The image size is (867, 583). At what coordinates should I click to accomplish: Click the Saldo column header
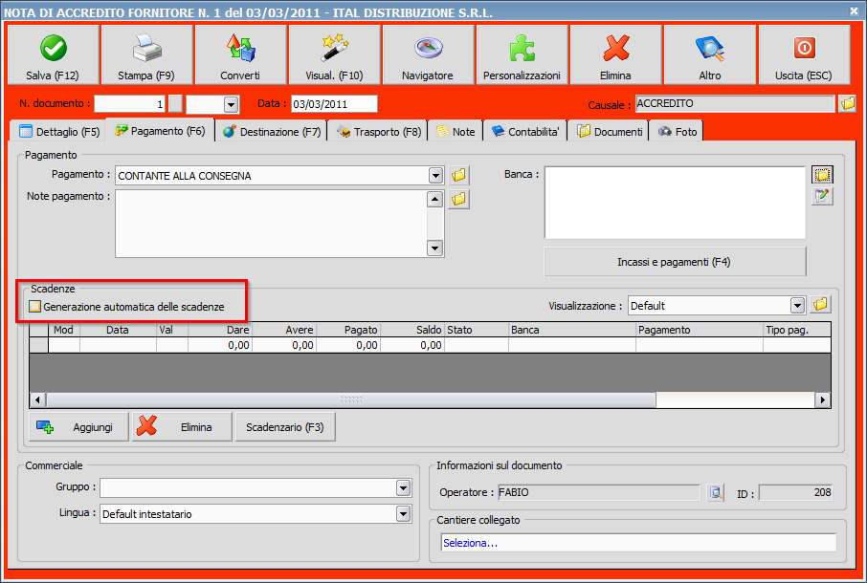click(412, 330)
